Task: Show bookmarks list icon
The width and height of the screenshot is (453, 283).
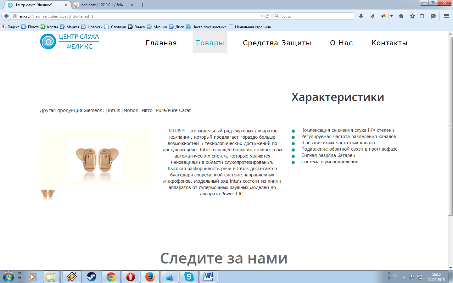Action: pyautogui.click(x=422, y=16)
